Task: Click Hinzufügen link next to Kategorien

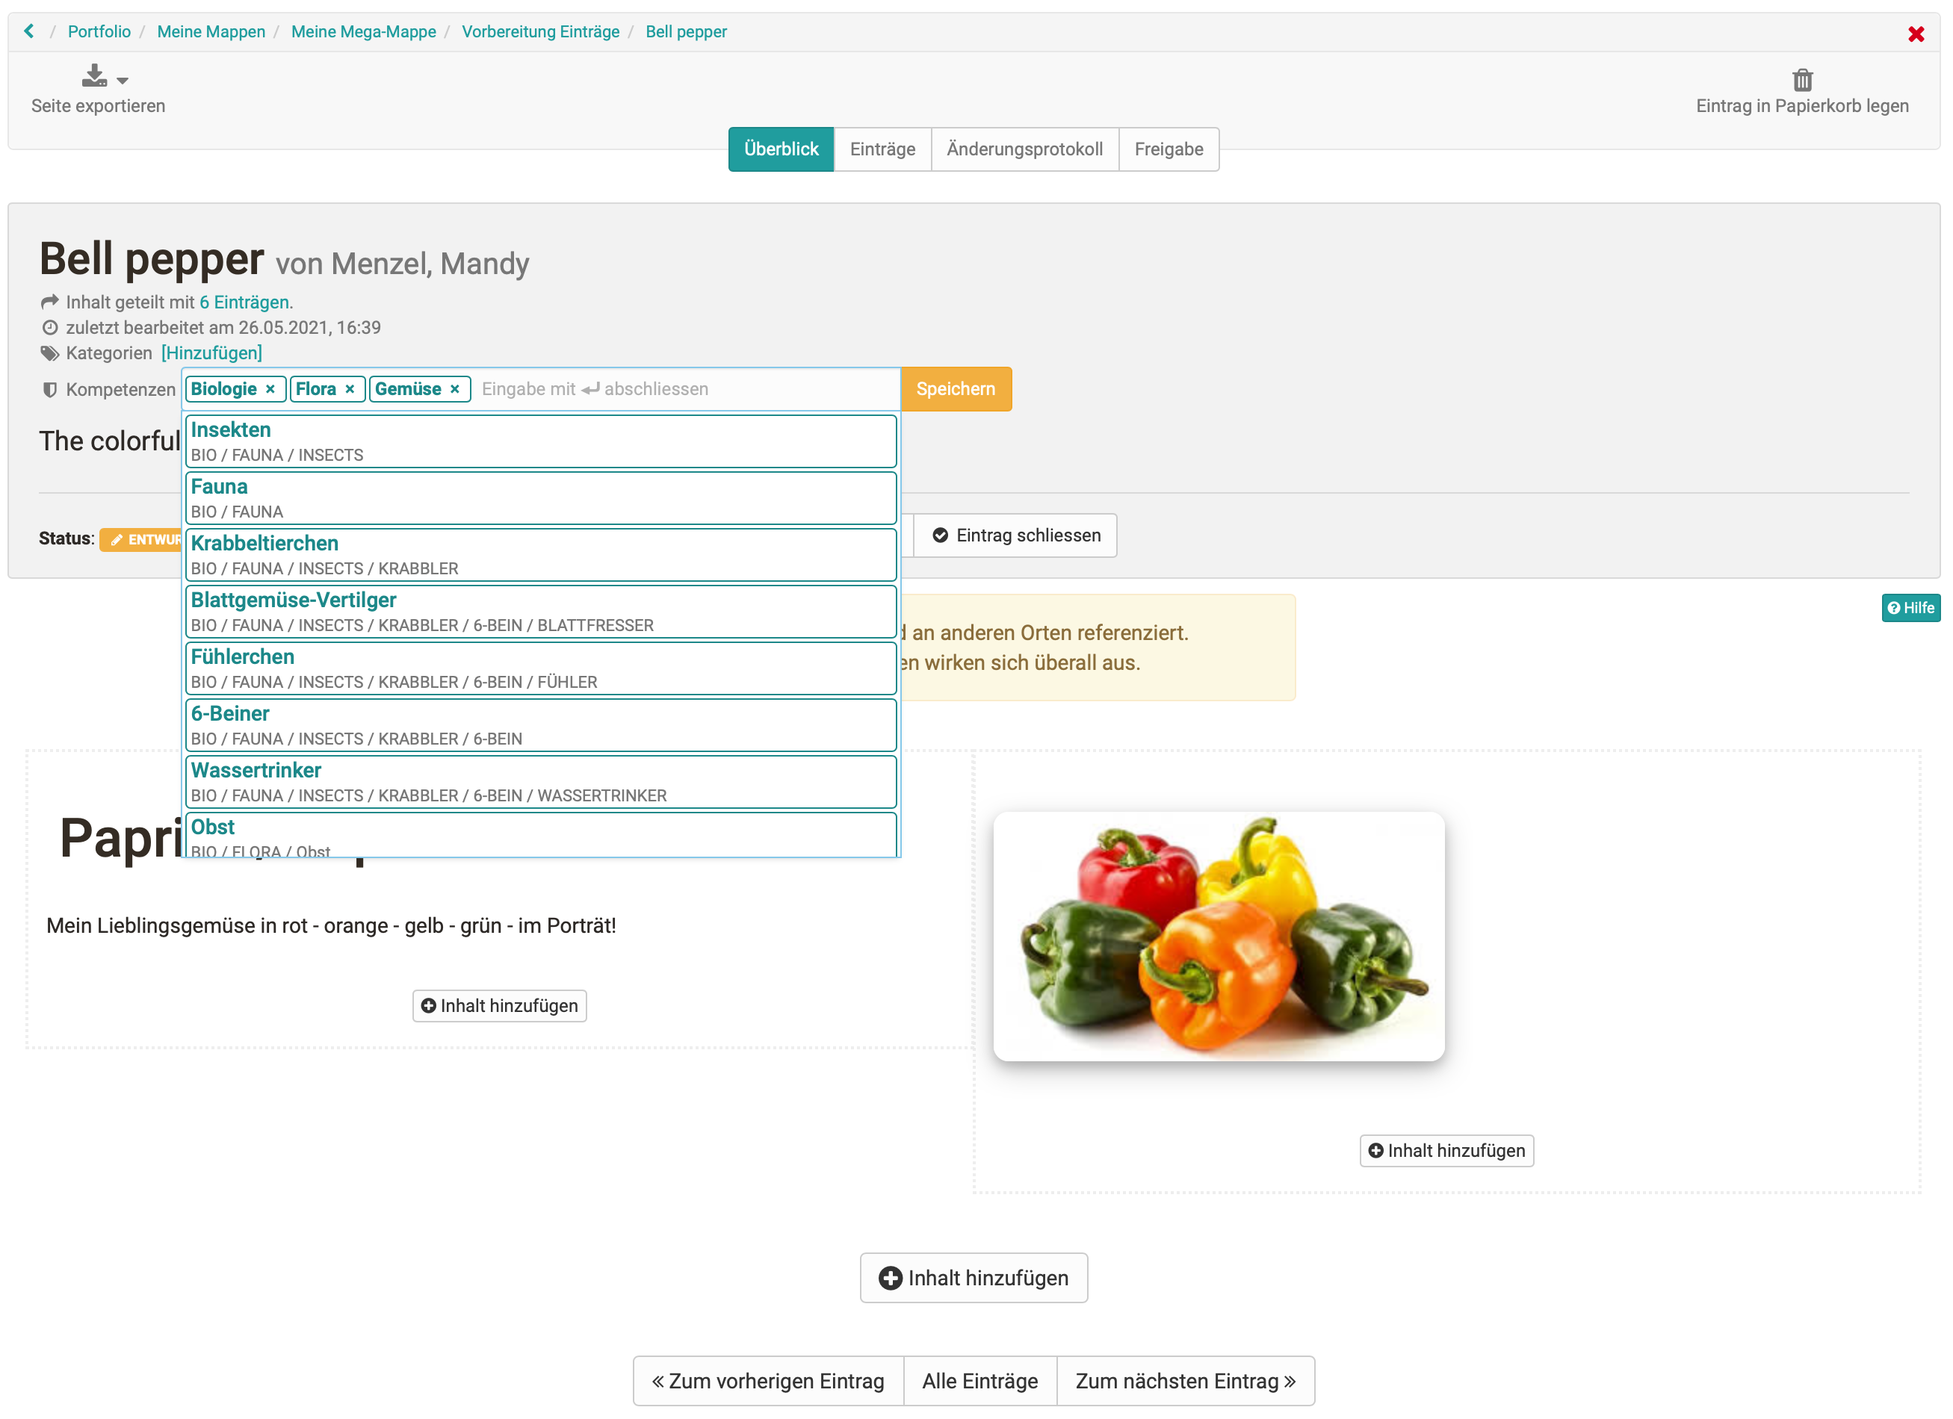Action: [212, 354]
